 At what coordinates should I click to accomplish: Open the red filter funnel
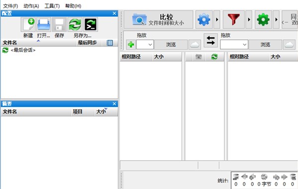(233, 19)
